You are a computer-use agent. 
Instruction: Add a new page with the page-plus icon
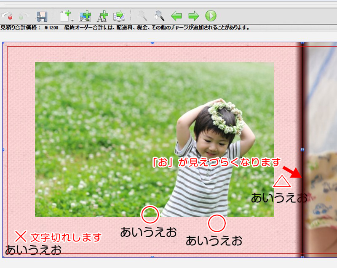(x=66, y=16)
